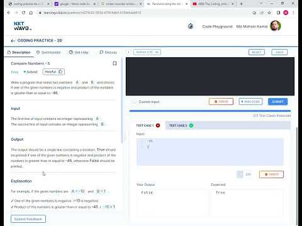Image resolution: width=302 pixels, height=226 pixels.
Task: Open the user profile avatar
Action: (x=276, y=26)
